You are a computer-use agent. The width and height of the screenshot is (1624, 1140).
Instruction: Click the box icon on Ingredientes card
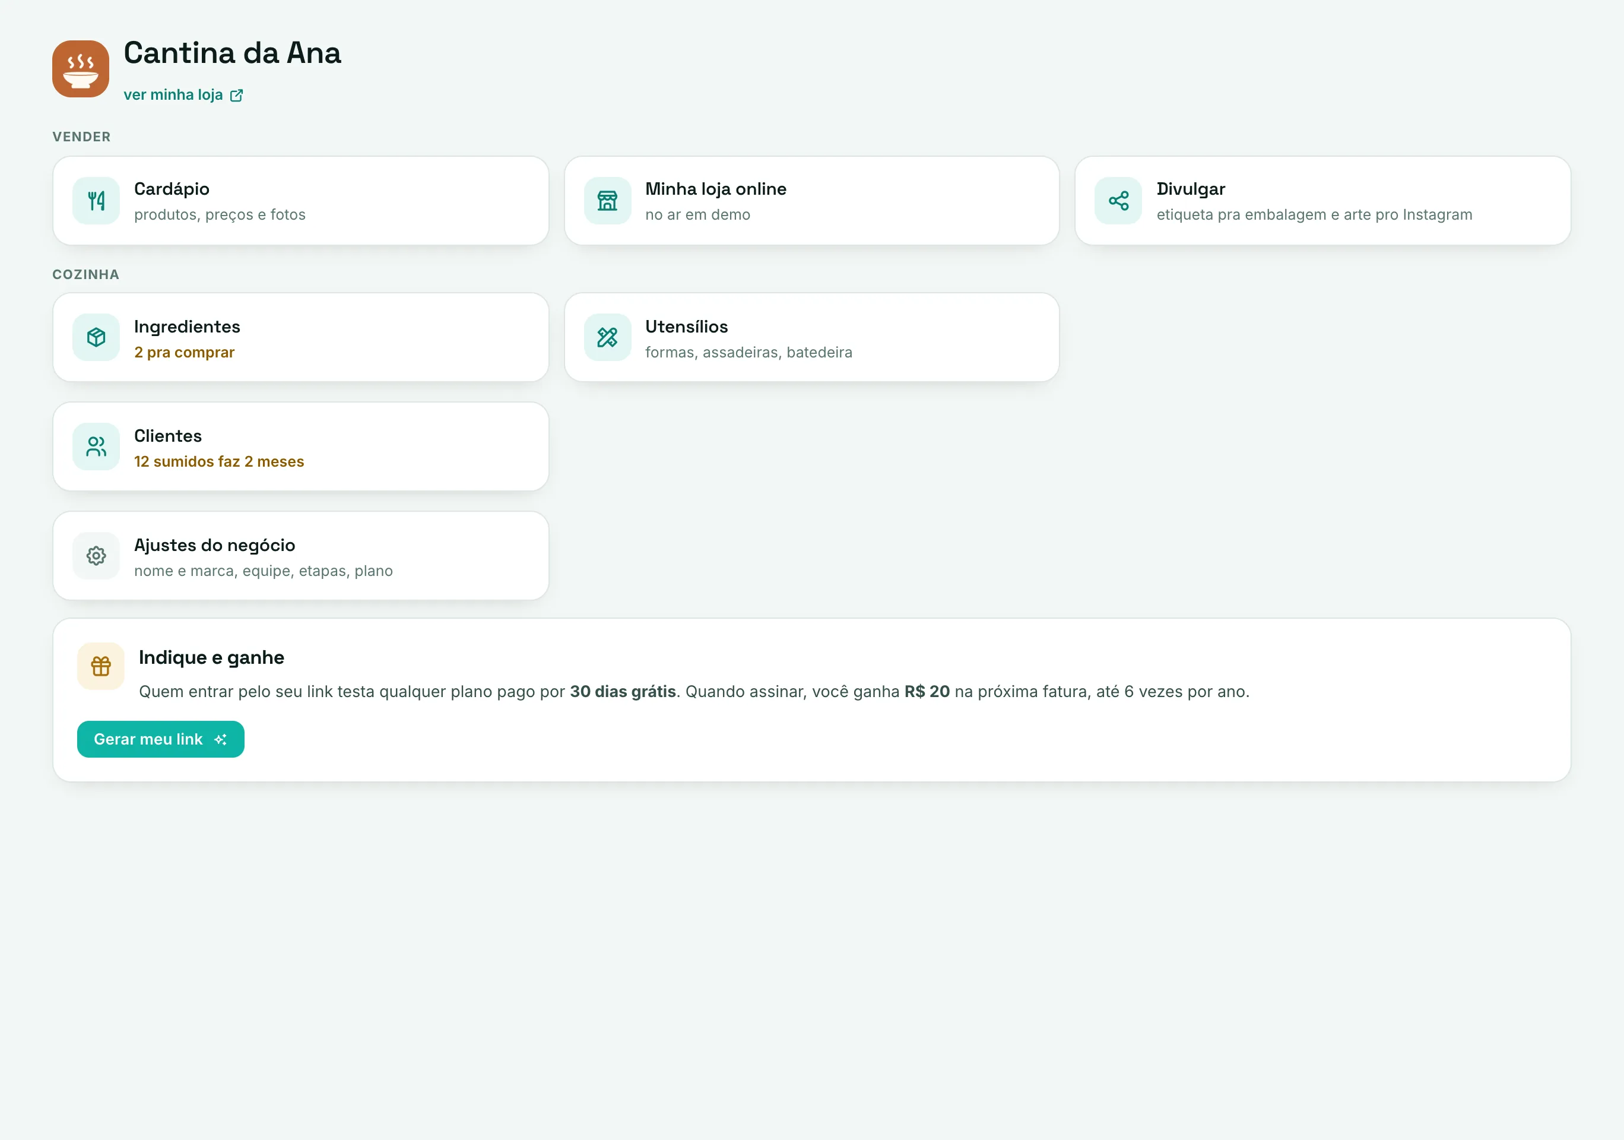96,337
